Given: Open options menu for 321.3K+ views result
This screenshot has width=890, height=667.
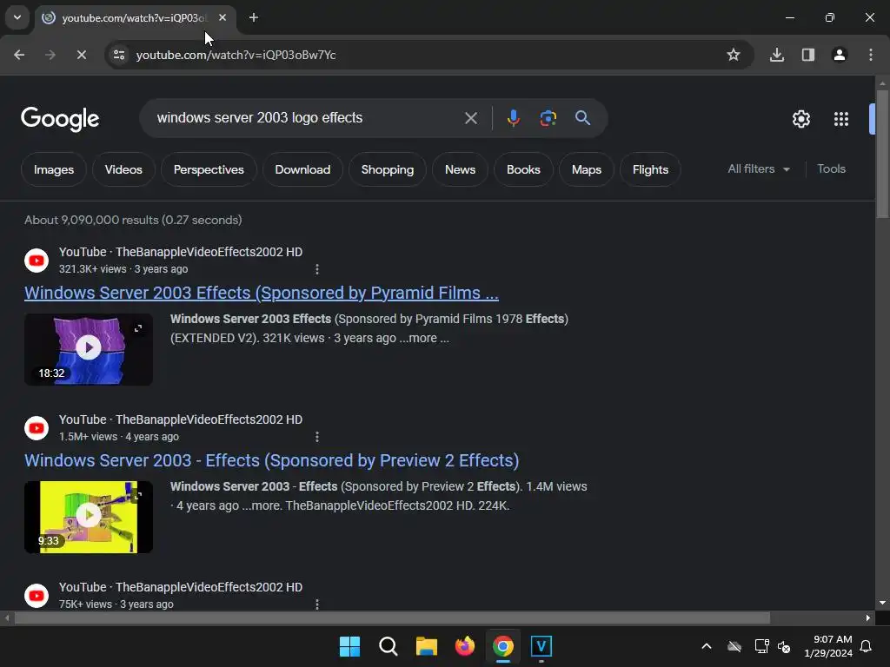Looking at the screenshot, I should (317, 269).
